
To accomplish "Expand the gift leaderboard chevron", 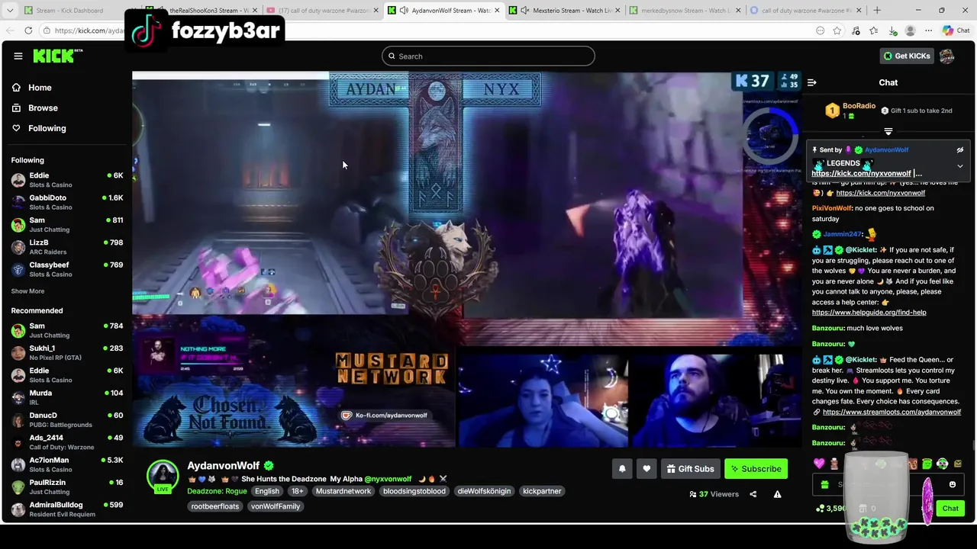I will pos(888,131).
